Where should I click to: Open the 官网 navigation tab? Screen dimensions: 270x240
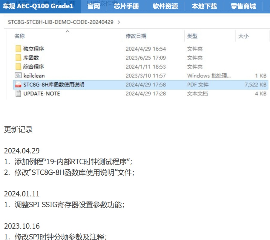click(x=94, y=6)
